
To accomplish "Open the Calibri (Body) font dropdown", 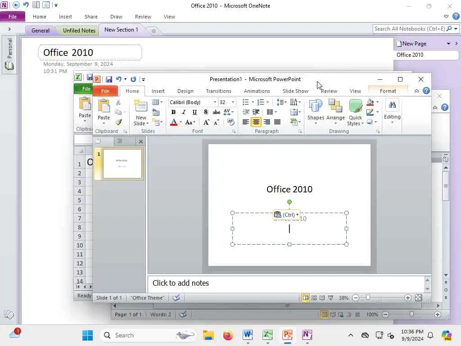I will 215,102.
